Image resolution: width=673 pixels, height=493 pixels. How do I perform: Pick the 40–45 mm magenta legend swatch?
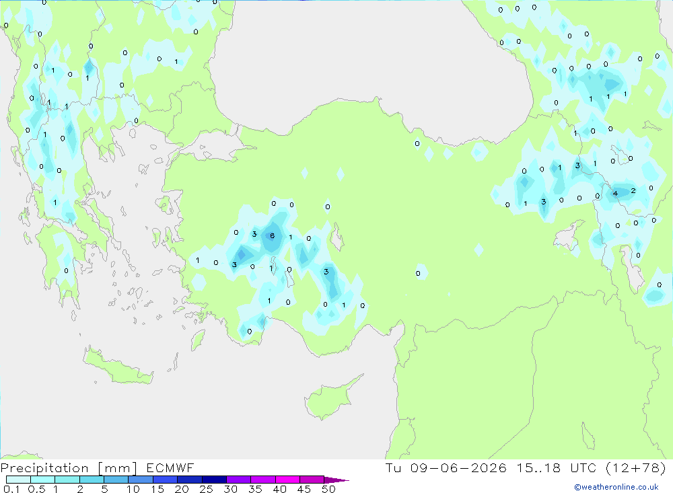point(287,480)
